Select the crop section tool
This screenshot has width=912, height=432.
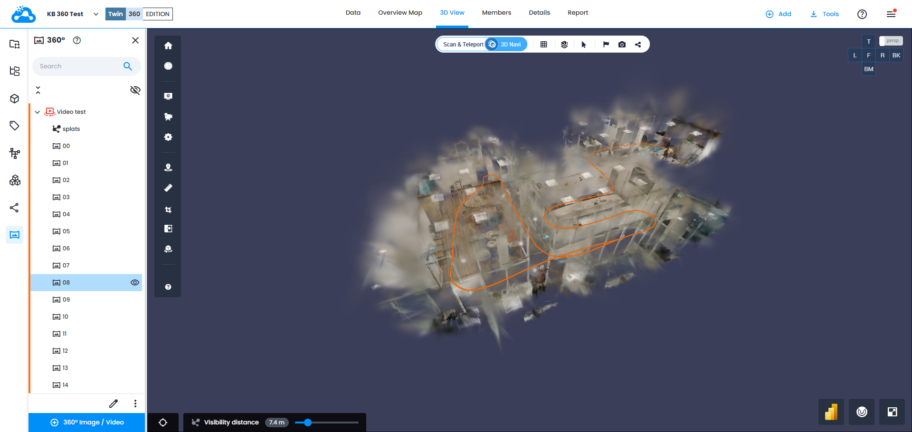[168, 209]
